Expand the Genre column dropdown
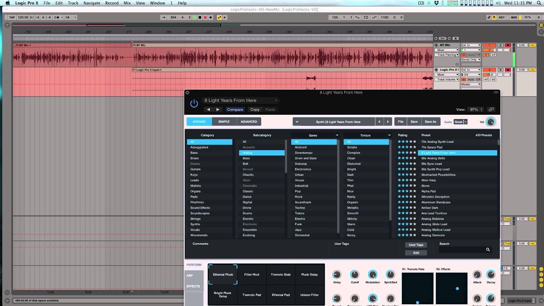 click(337, 135)
